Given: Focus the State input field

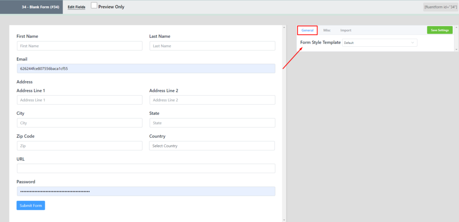Looking at the screenshot, I should coord(212,123).
